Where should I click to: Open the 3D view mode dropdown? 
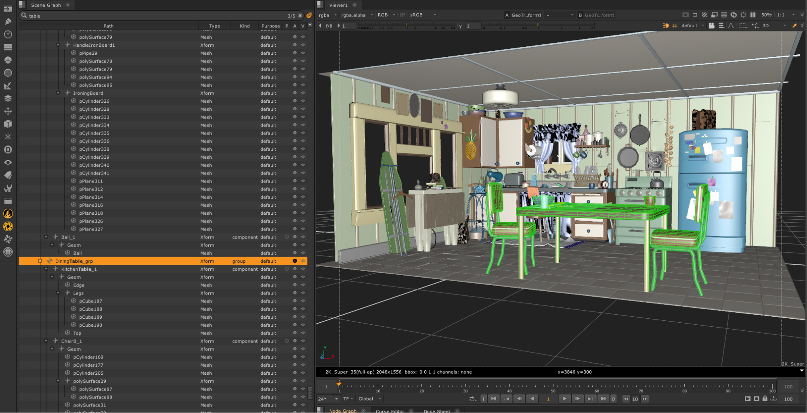click(774, 26)
